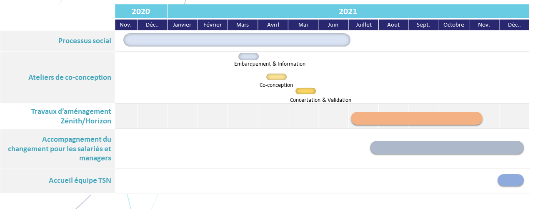Click the Accompagnement du changement row label

point(60,148)
